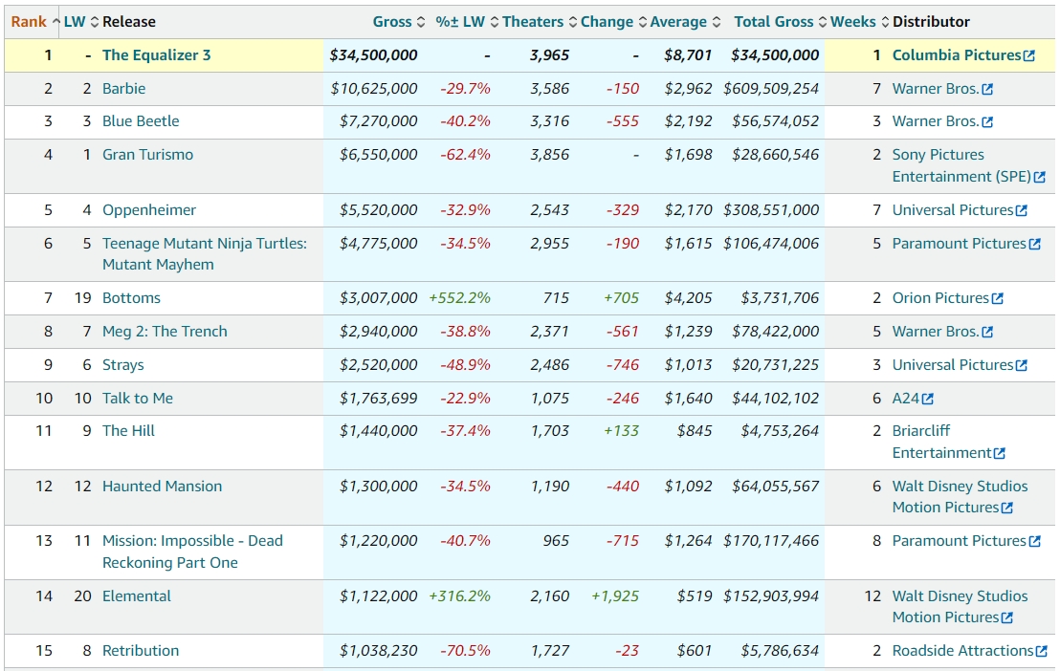Screen dimensions: 1060x671
Task: Select the 3,965 theaters count
Action: coord(549,55)
